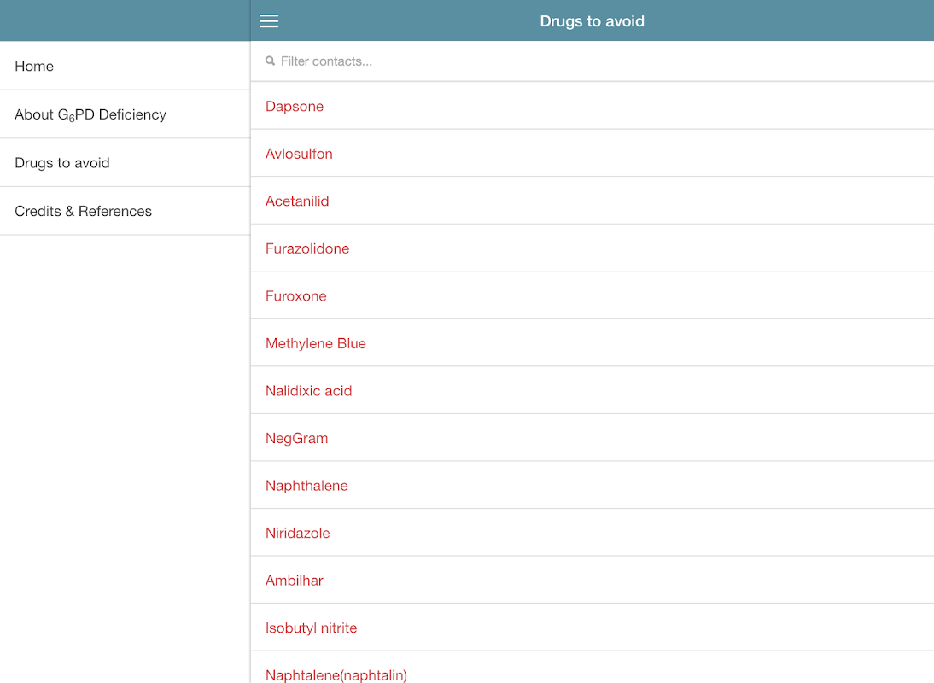Select Avlosulfon from the list

tap(299, 155)
